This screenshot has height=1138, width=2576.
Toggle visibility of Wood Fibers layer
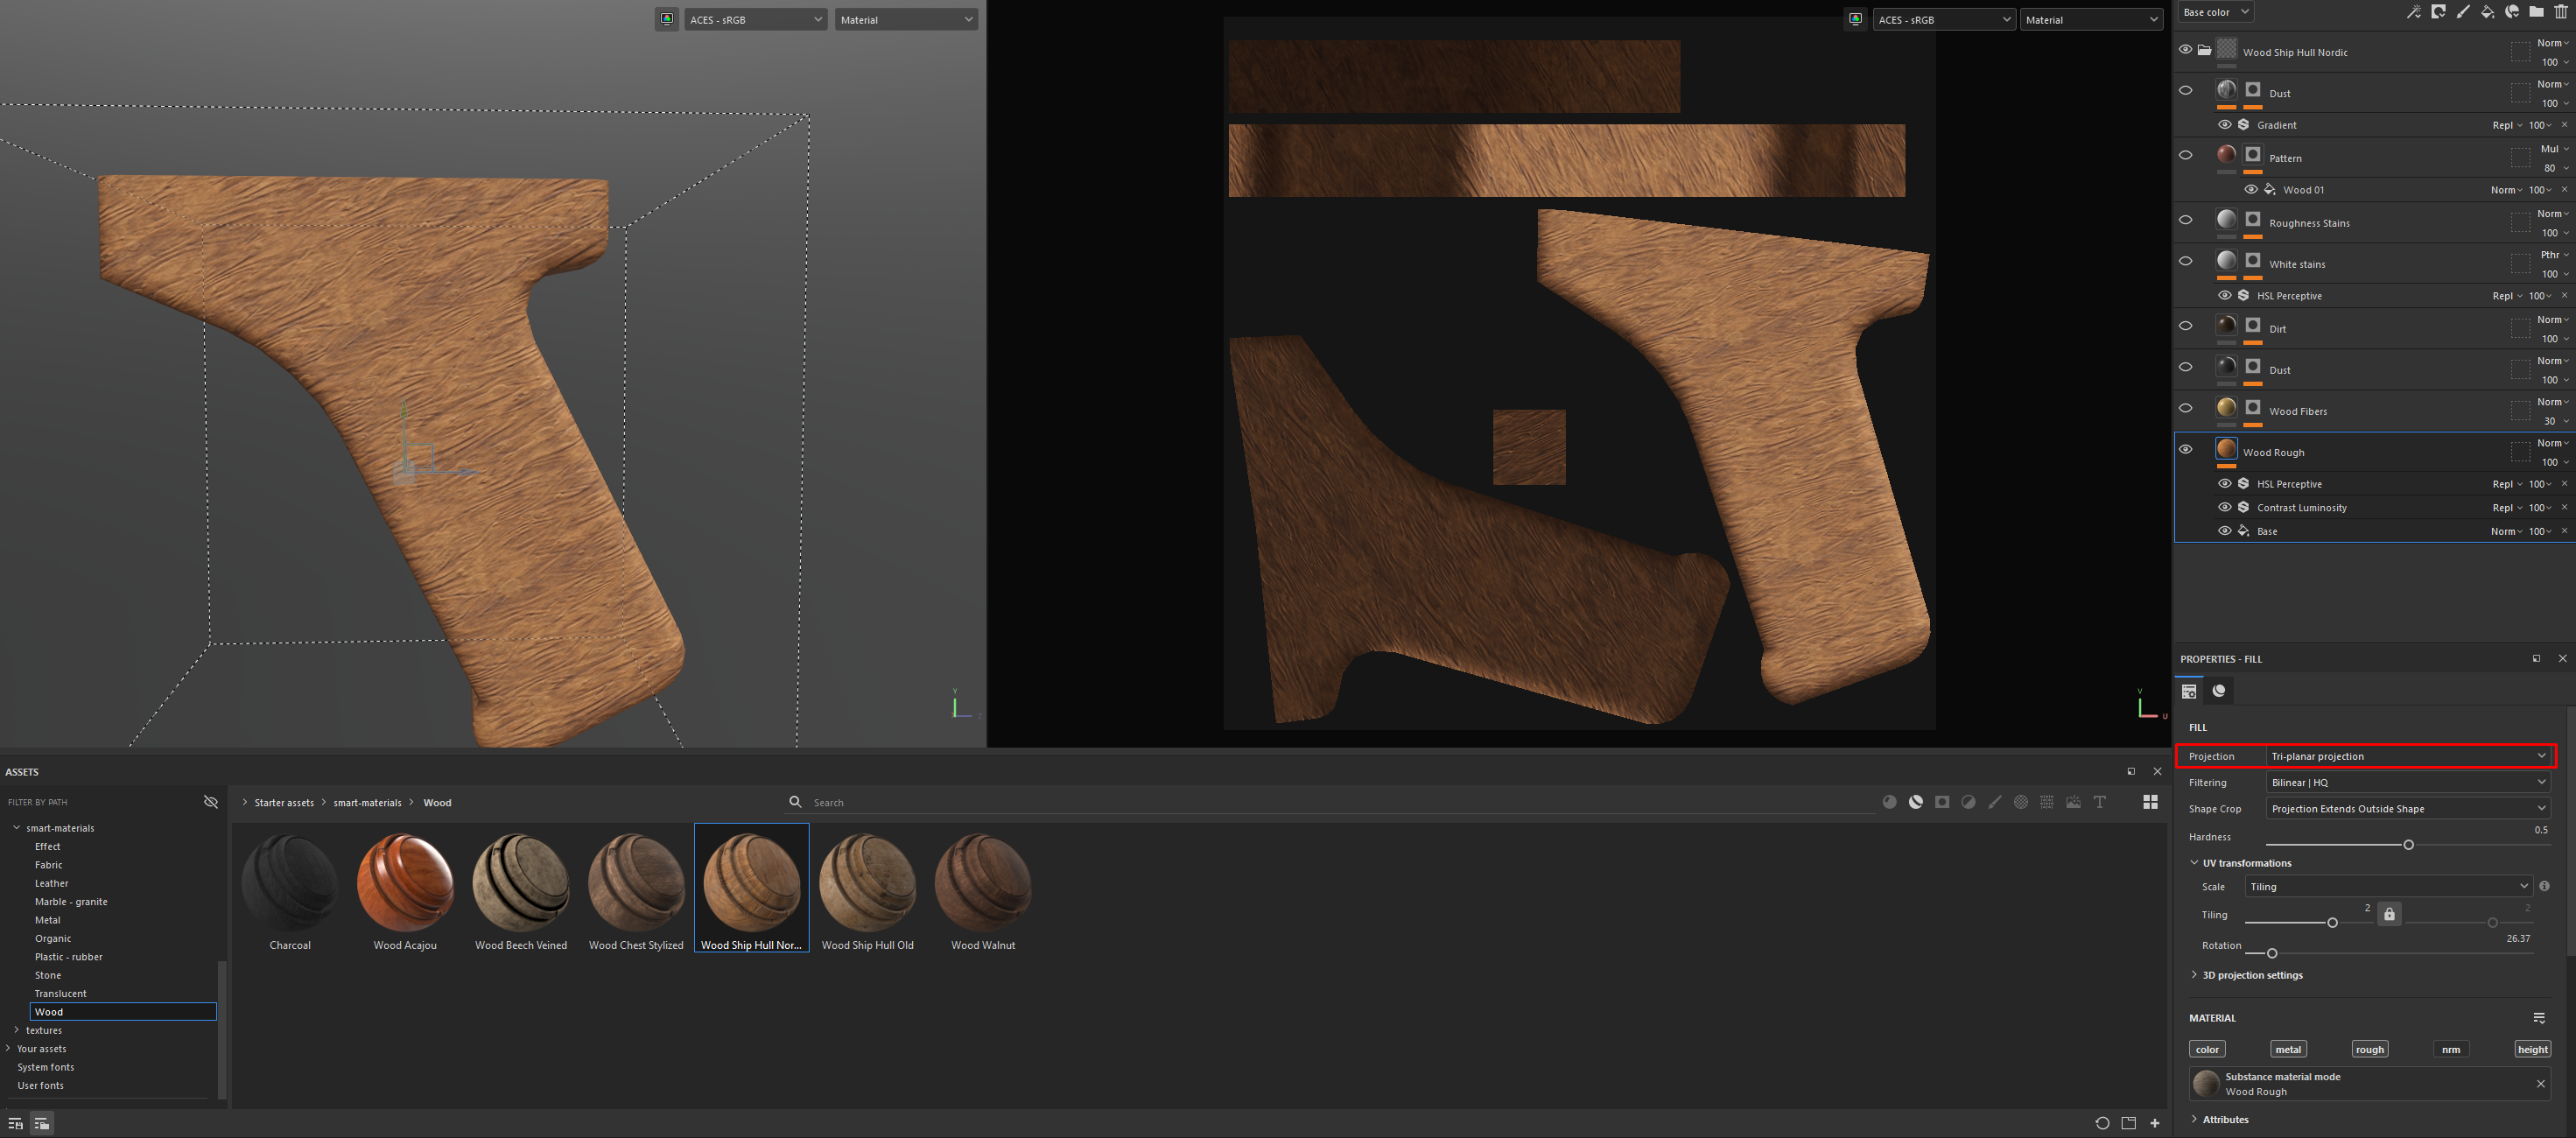tap(2185, 408)
